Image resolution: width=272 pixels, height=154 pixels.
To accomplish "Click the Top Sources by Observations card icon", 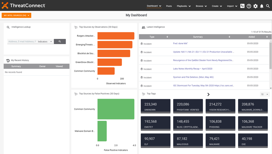I will click(76, 27).
